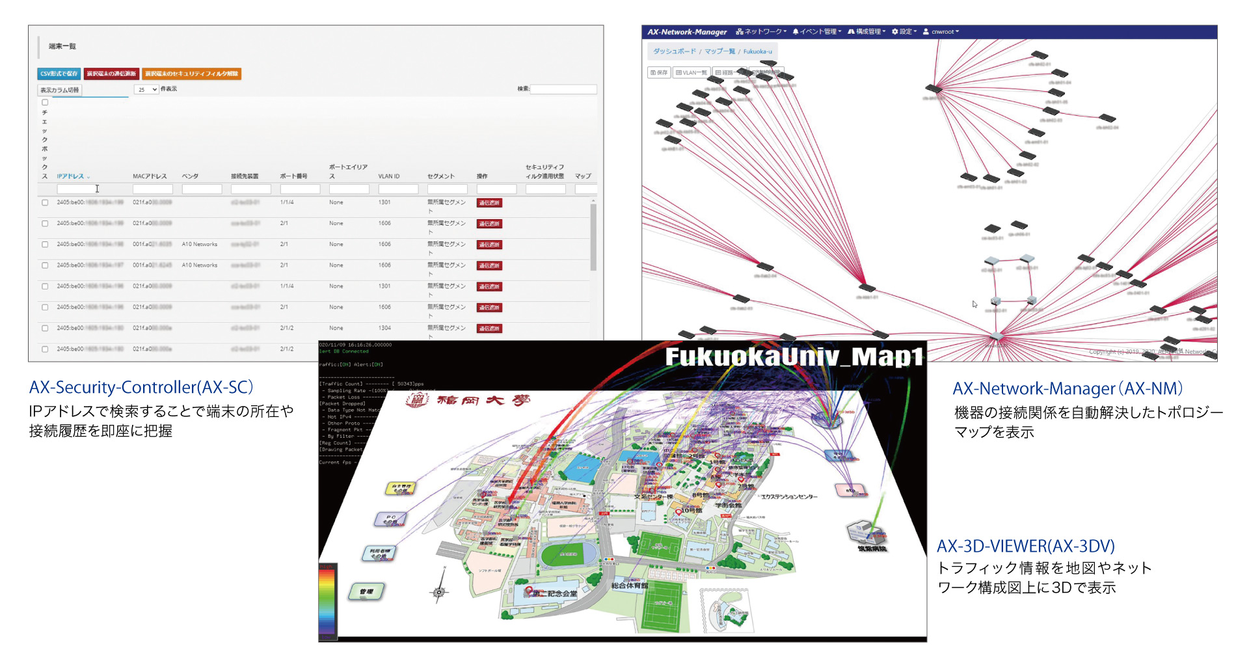Click the user icon beside cnwroot
The width and height of the screenshot is (1249, 661).
pos(926,31)
